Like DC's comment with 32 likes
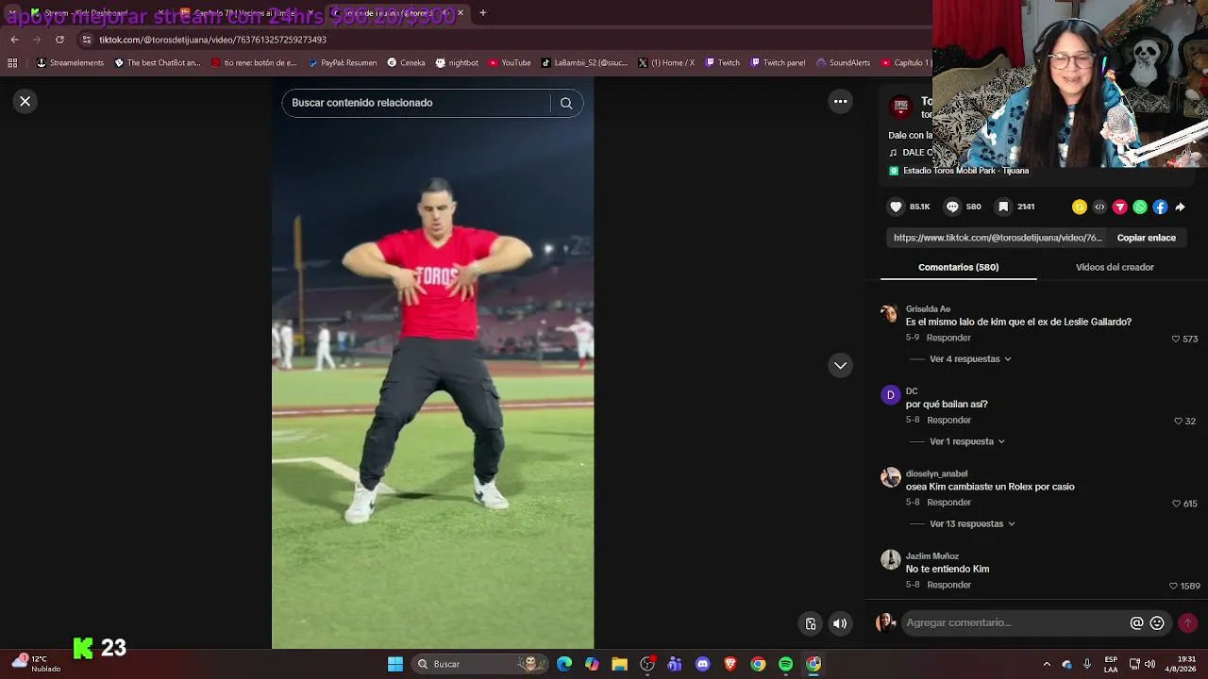The height and width of the screenshot is (679, 1208). (x=1178, y=421)
